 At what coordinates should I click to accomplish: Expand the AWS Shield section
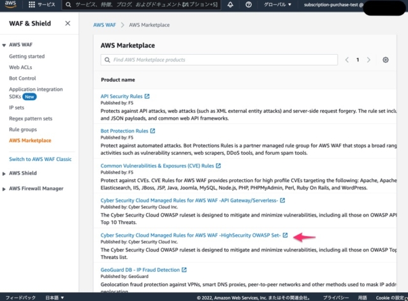tap(4, 174)
